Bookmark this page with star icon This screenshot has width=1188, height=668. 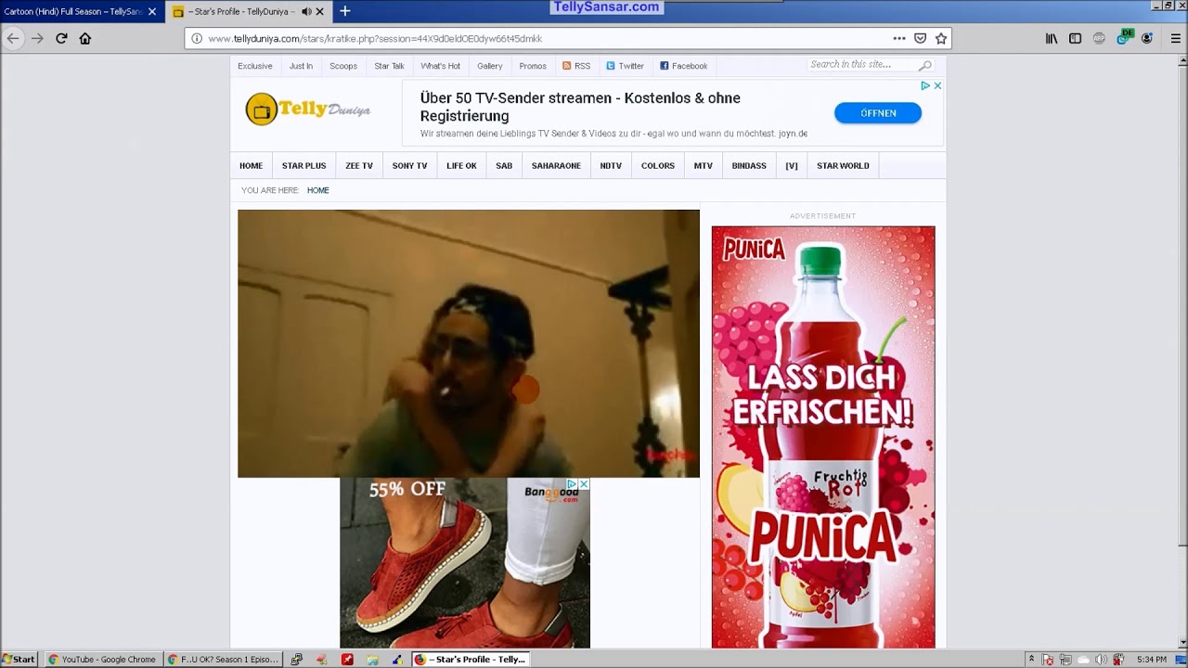tap(940, 38)
